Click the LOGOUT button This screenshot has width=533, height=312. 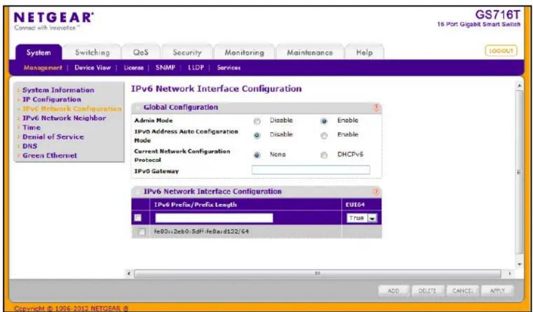[501, 51]
